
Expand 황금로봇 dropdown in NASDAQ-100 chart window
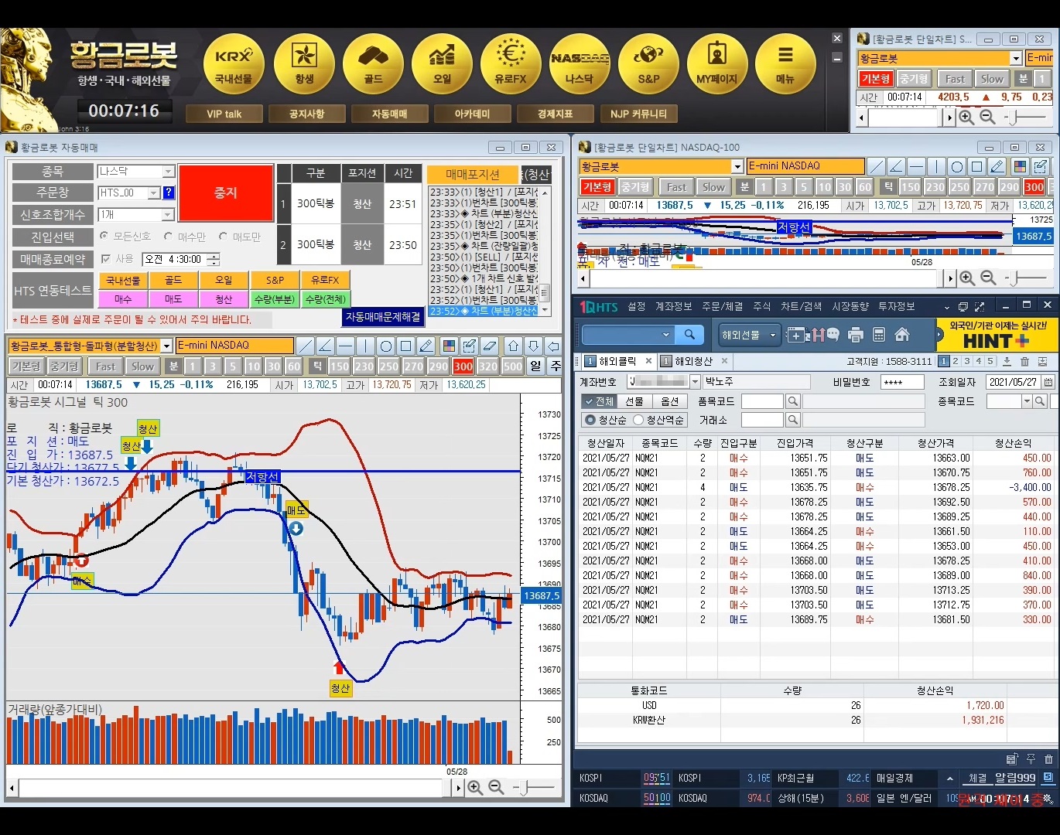tap(737, 166)
